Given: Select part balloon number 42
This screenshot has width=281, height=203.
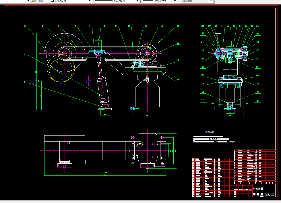Looking at the screenshot, I should coord(258,92).
